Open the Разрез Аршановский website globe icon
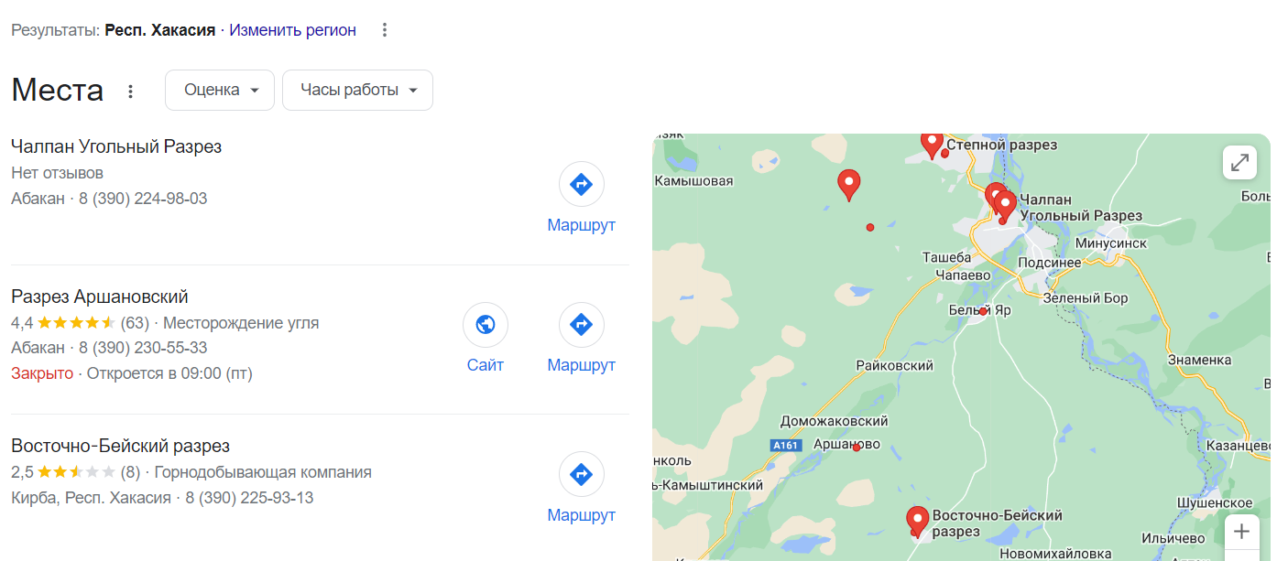Screen dimensions: 1277x561 click(x=486, y=325)
